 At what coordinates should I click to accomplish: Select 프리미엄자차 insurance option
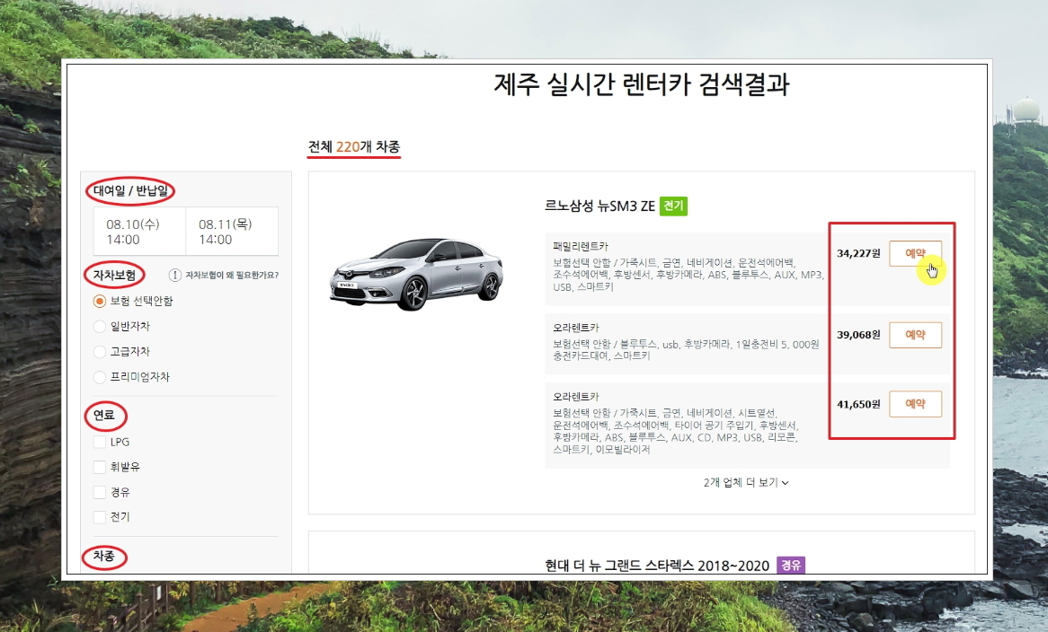point(100,377)
